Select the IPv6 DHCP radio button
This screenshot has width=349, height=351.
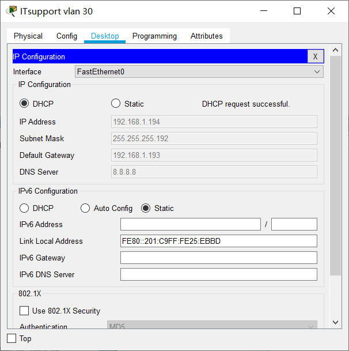click(x=24, y=208)
